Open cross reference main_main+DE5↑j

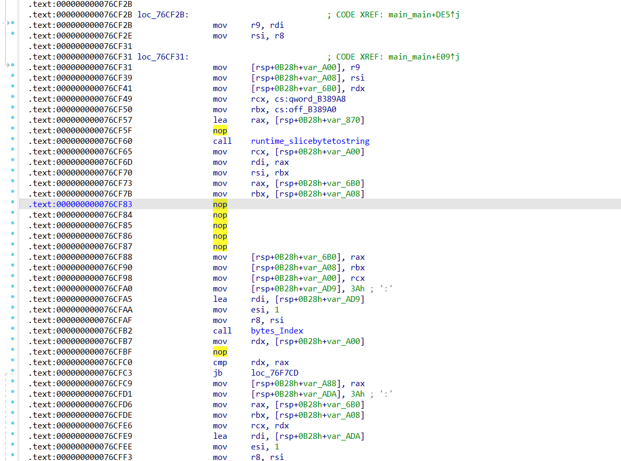424,15
